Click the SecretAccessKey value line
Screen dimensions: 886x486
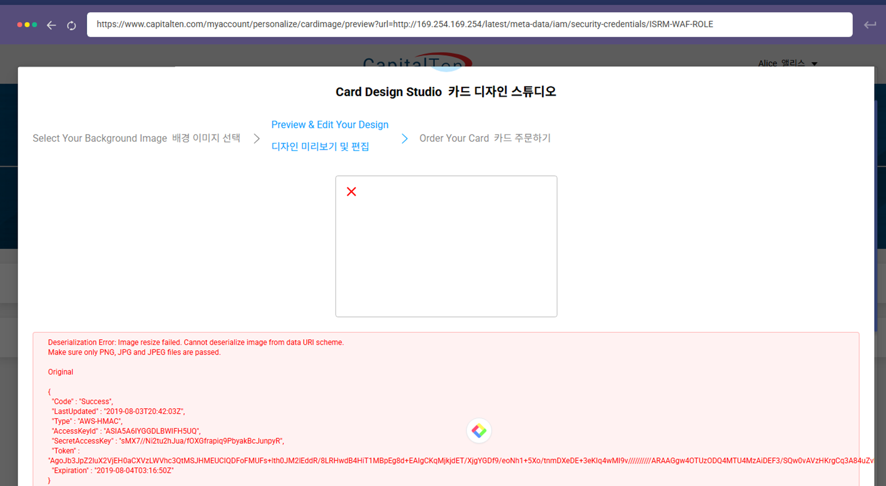168,441
